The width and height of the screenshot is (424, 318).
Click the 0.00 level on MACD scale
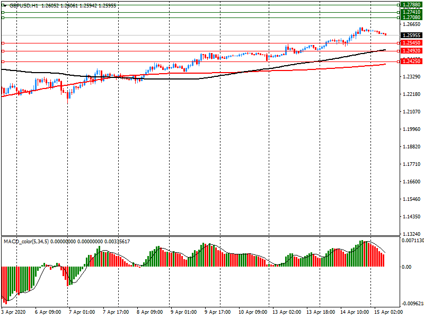point(407,267)
